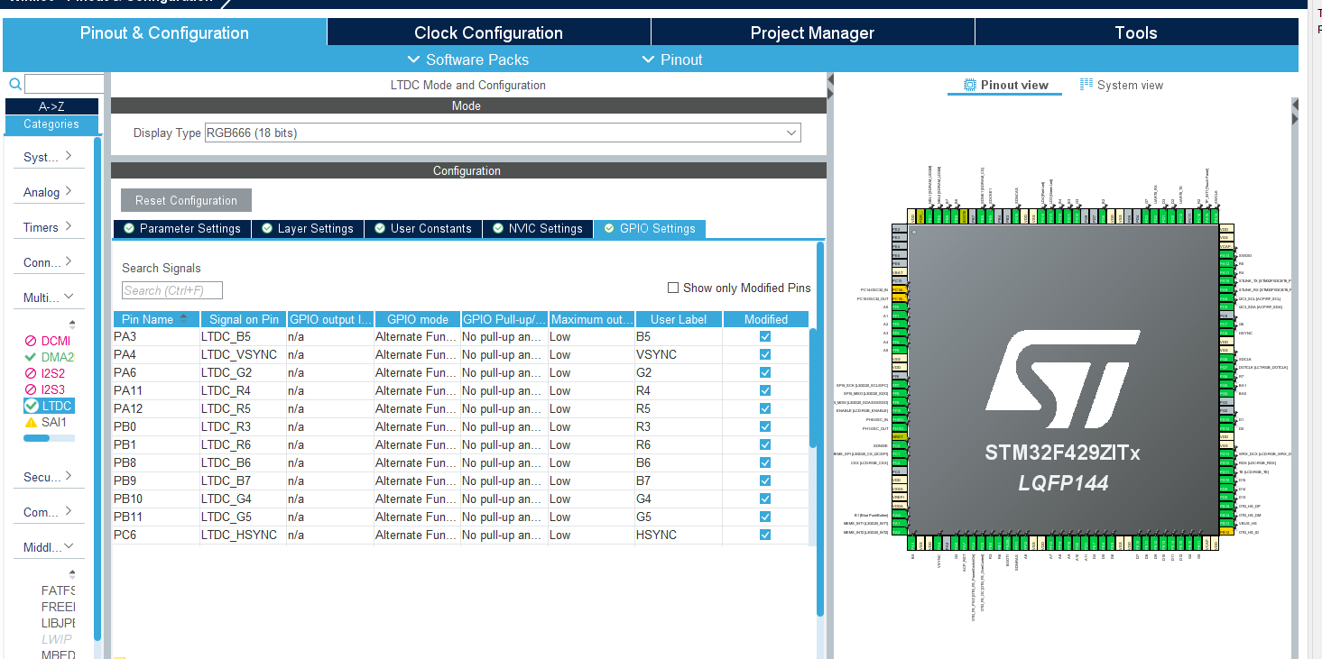The image size is (1322, 659).
Task: Select the LWIP middleware entry
Action: click(x=56, y=639)
